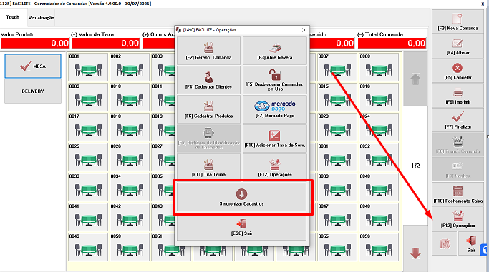Launch F7 Mercado Pago
The image size is (489, 272).
tap(275, 109)
